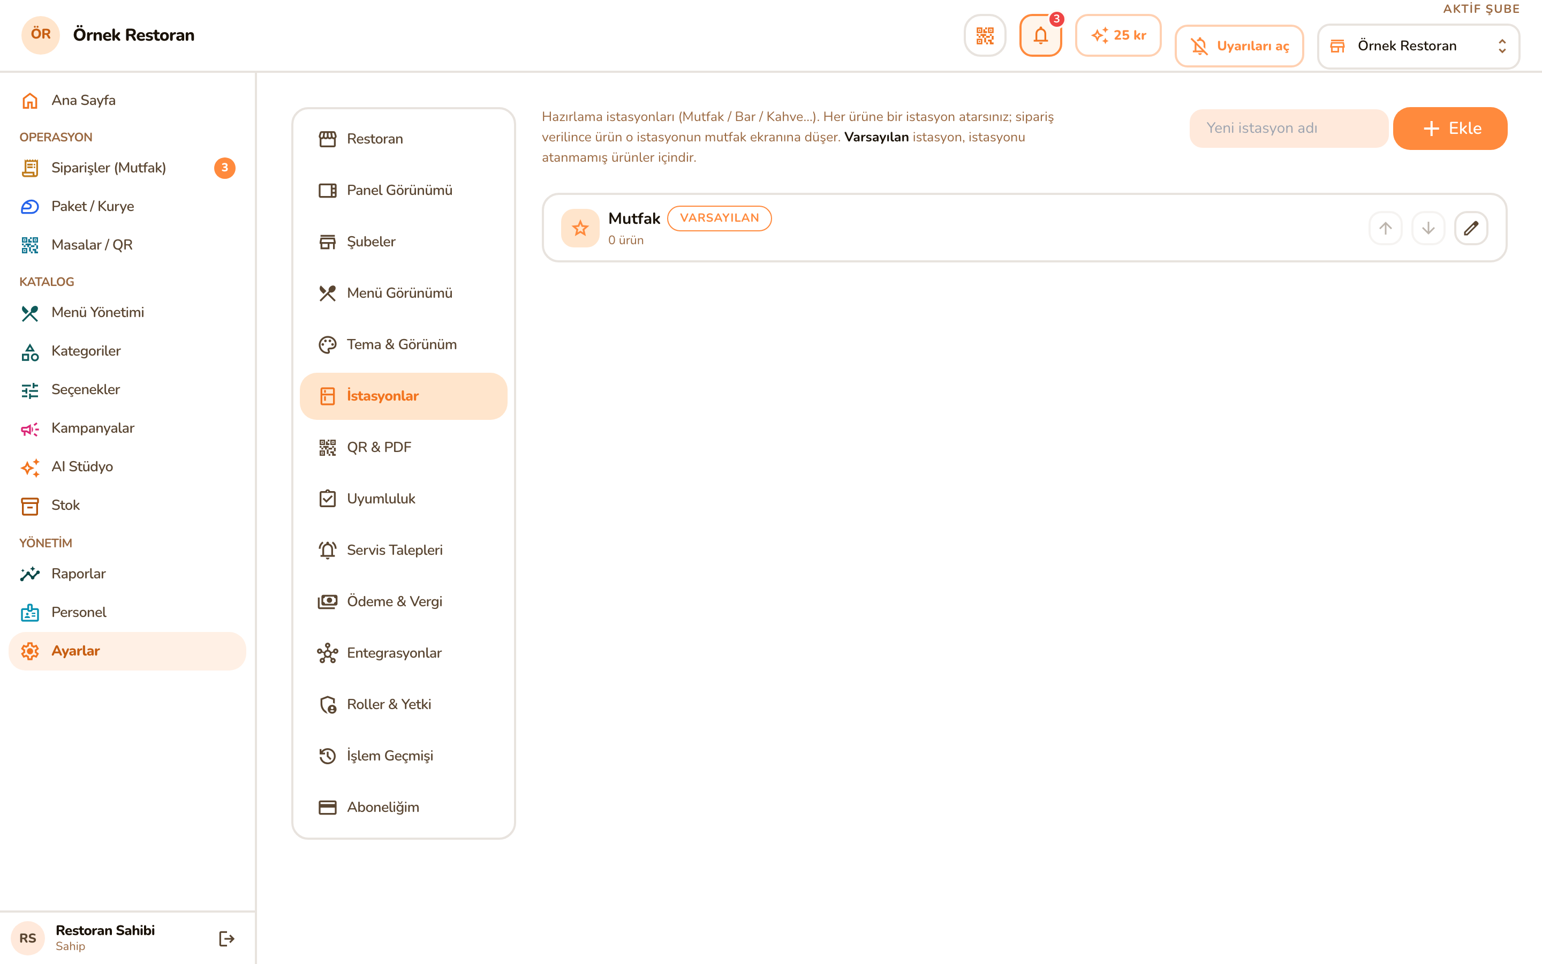Expand the Örnek Restoran branch selector
The image size is (1542, 964).
tap(1418, 46)
